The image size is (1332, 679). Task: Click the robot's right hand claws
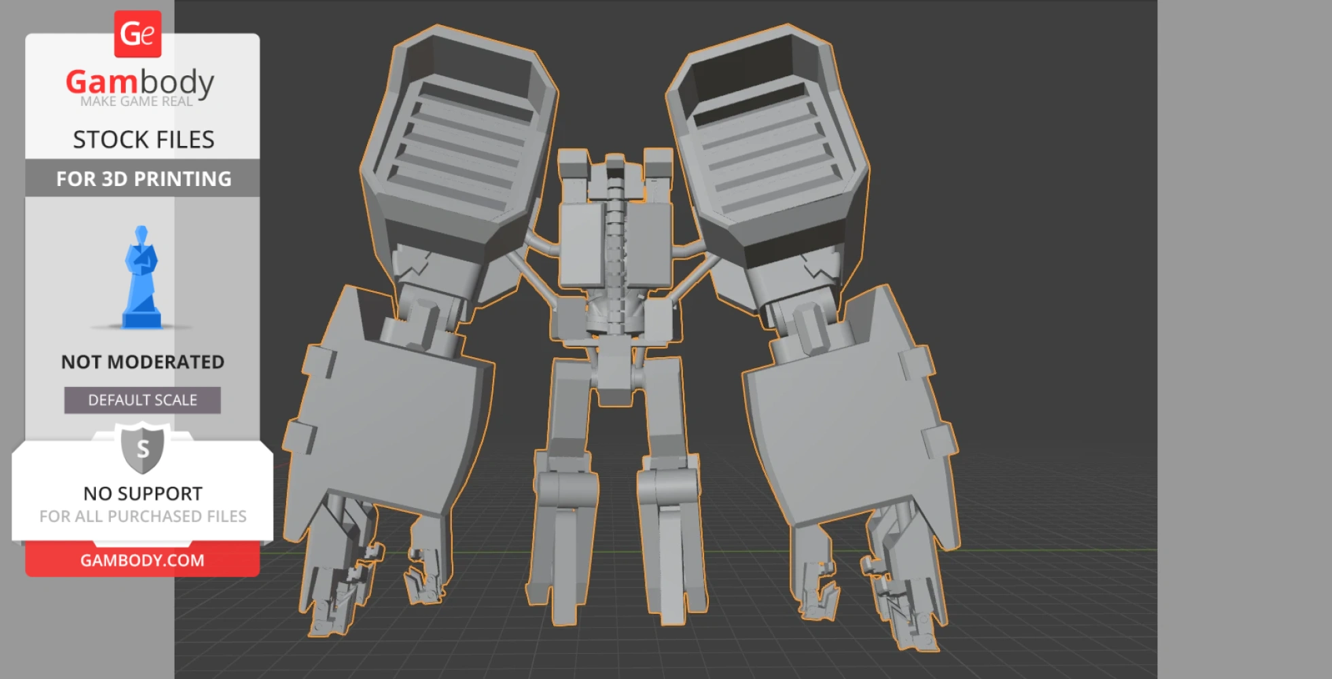coord(870,584)
